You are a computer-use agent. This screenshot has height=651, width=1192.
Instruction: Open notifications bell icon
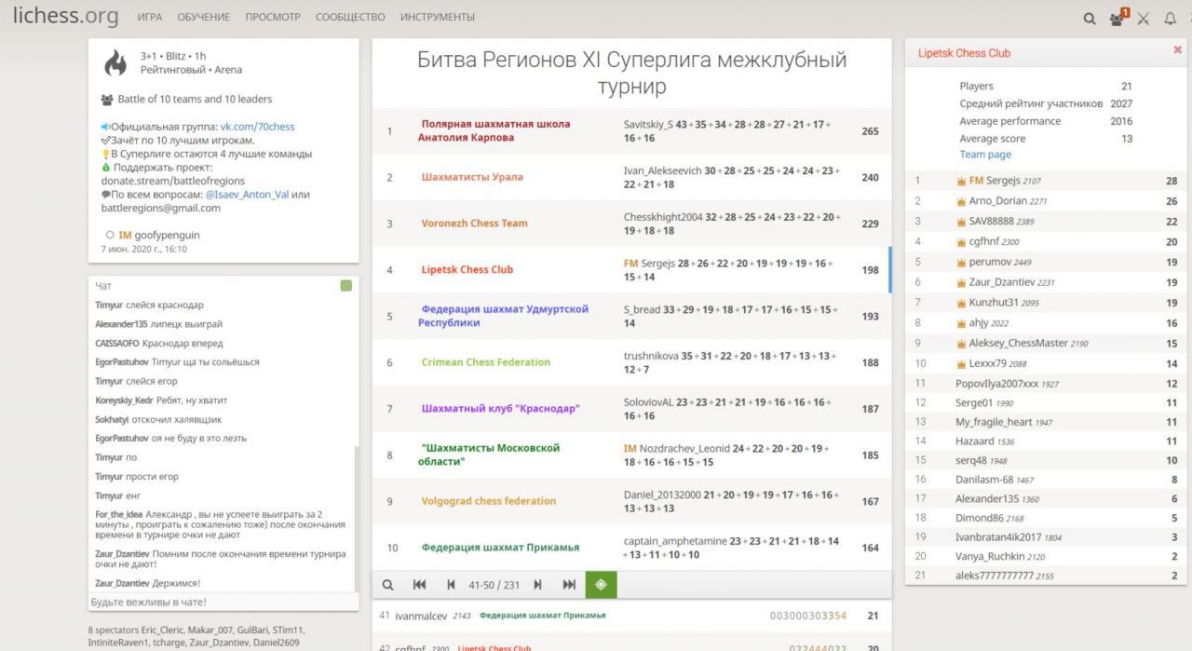pyautogui.click(x=1171, y=18)
